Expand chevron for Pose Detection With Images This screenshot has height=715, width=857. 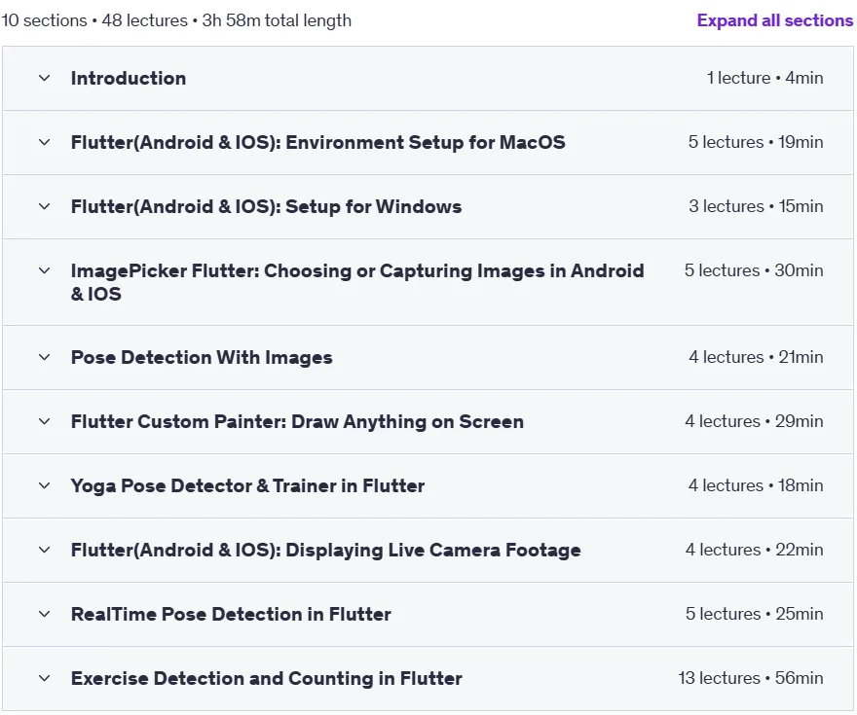tap(44, 358)
